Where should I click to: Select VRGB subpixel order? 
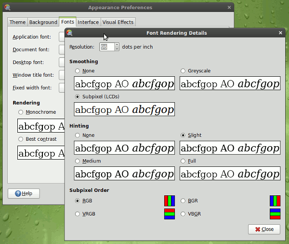78,214
